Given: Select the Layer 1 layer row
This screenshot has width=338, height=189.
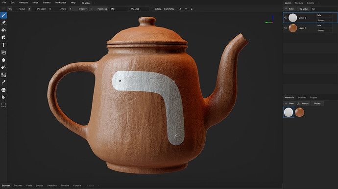Looking at the screenshot, I should point(310,28).
